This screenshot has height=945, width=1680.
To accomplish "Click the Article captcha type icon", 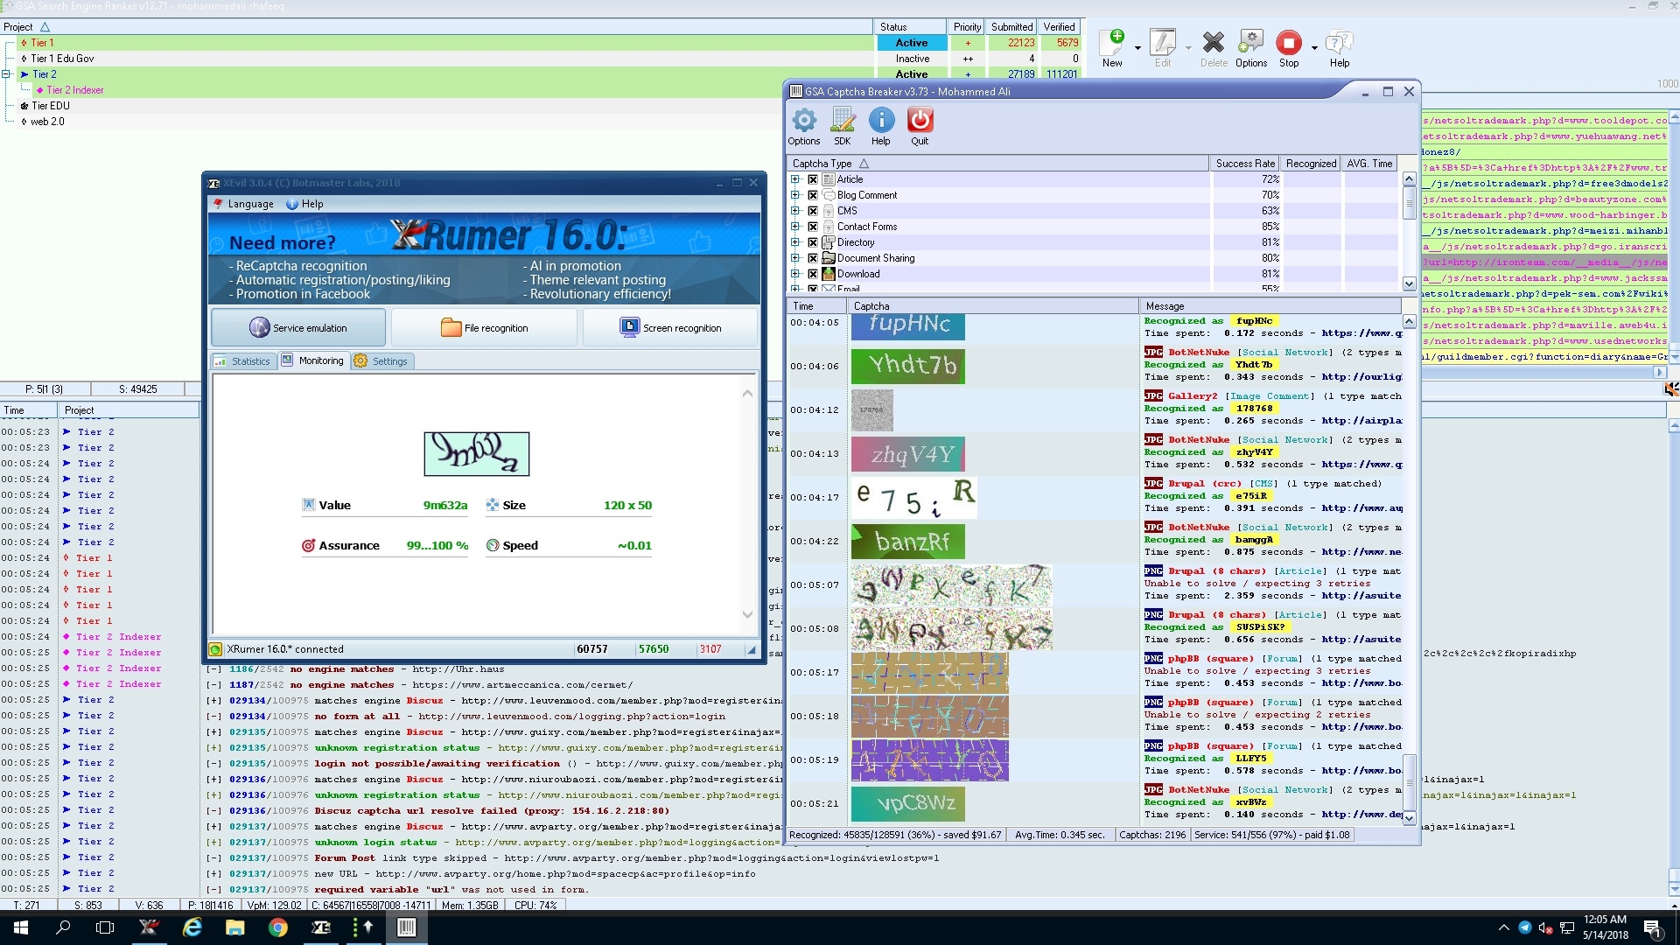I will click(829, 179).
